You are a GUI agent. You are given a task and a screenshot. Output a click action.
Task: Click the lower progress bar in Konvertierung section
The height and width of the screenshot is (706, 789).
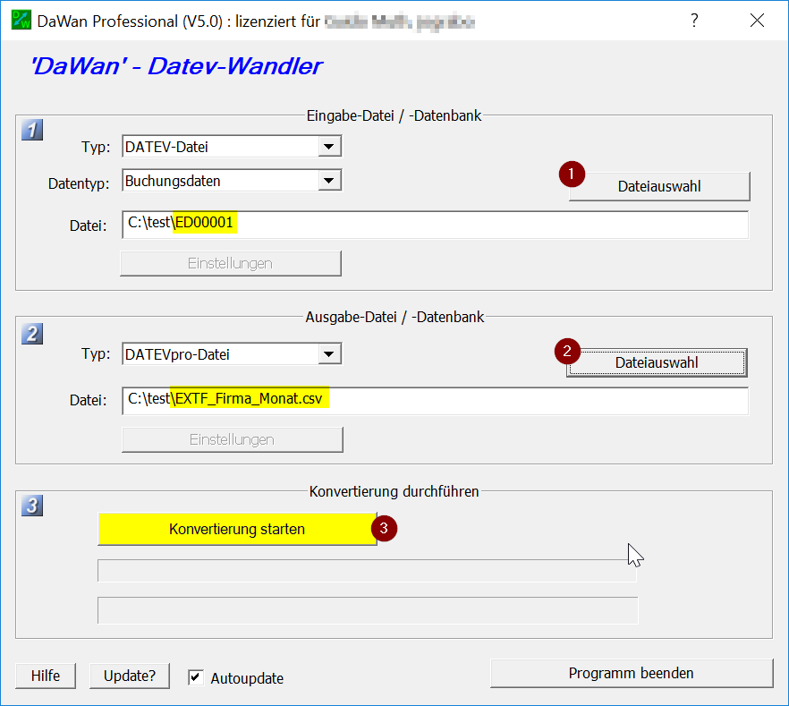(x=368, y=610)
